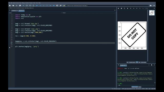The height and width of the screenshot is (92, 164).
Task: Click plot zoom percentage field
Action: (147, 8)
